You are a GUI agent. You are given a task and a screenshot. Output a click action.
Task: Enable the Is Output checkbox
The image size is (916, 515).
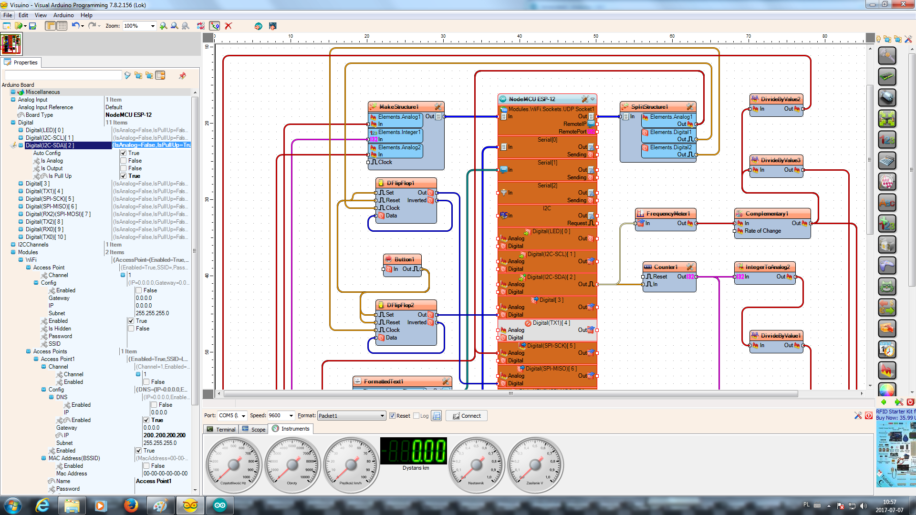pos(123,168)
